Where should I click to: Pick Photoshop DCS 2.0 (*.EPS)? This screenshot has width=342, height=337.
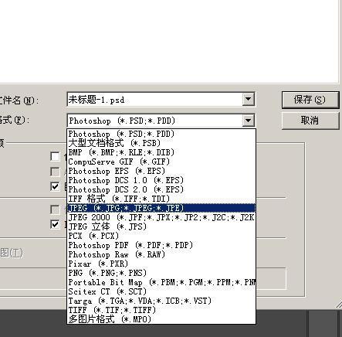161,189
